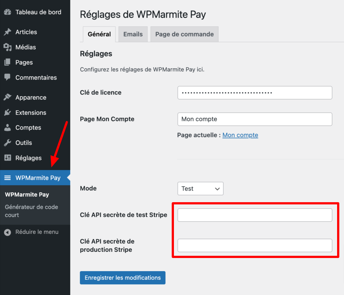Click the Réduire le menu arrow icon
The height and width of the screenshot is (295, 344).
[7, 232]
